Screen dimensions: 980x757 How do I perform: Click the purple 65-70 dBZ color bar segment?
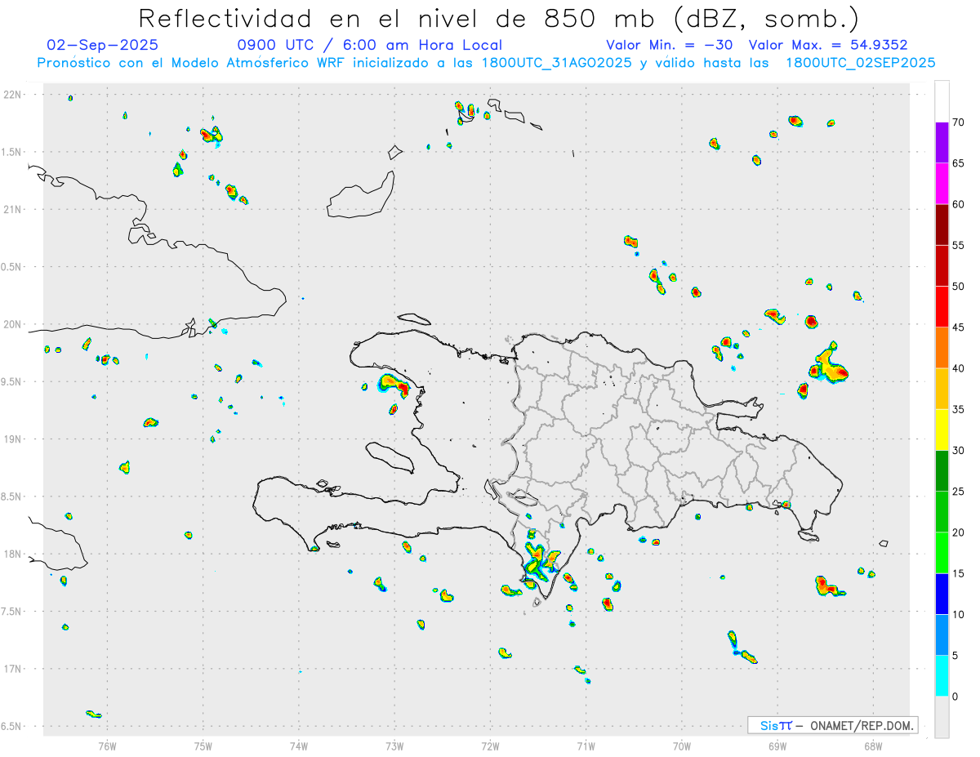coord(942,143)
